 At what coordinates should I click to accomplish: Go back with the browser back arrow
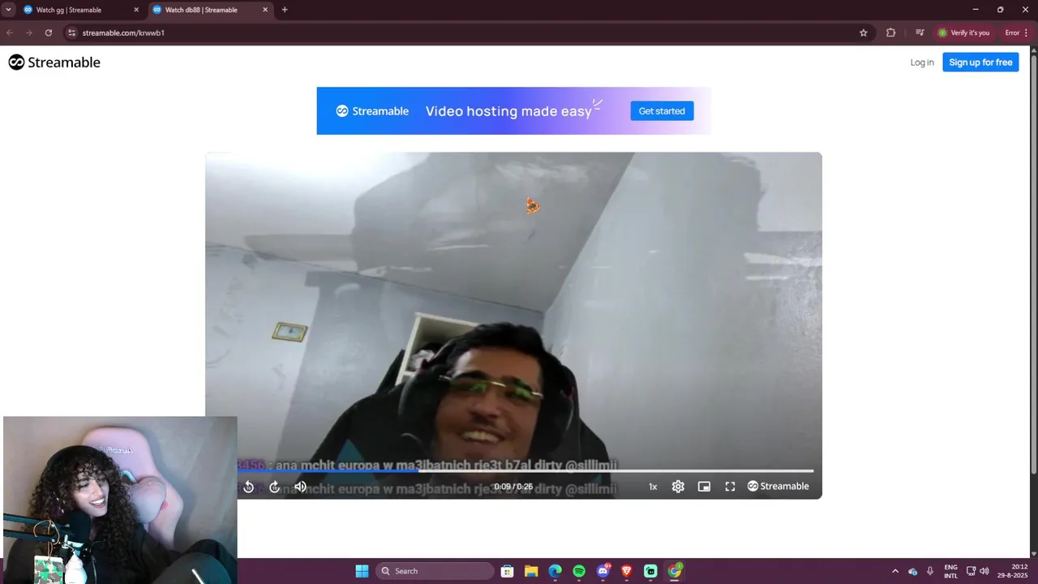tap(10, 32)
